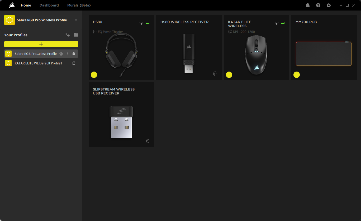Open the notifications bell
The width and height of the screenshot is (361, 221).
(x=308, y=5)
